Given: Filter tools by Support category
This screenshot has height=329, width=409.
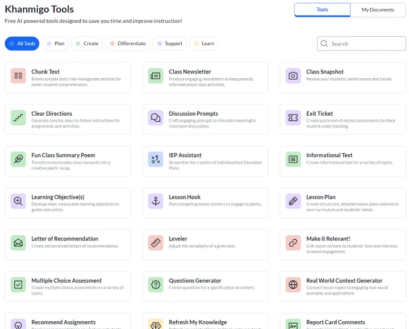Looking at the screenshot, I should click(x=170, y=43).
